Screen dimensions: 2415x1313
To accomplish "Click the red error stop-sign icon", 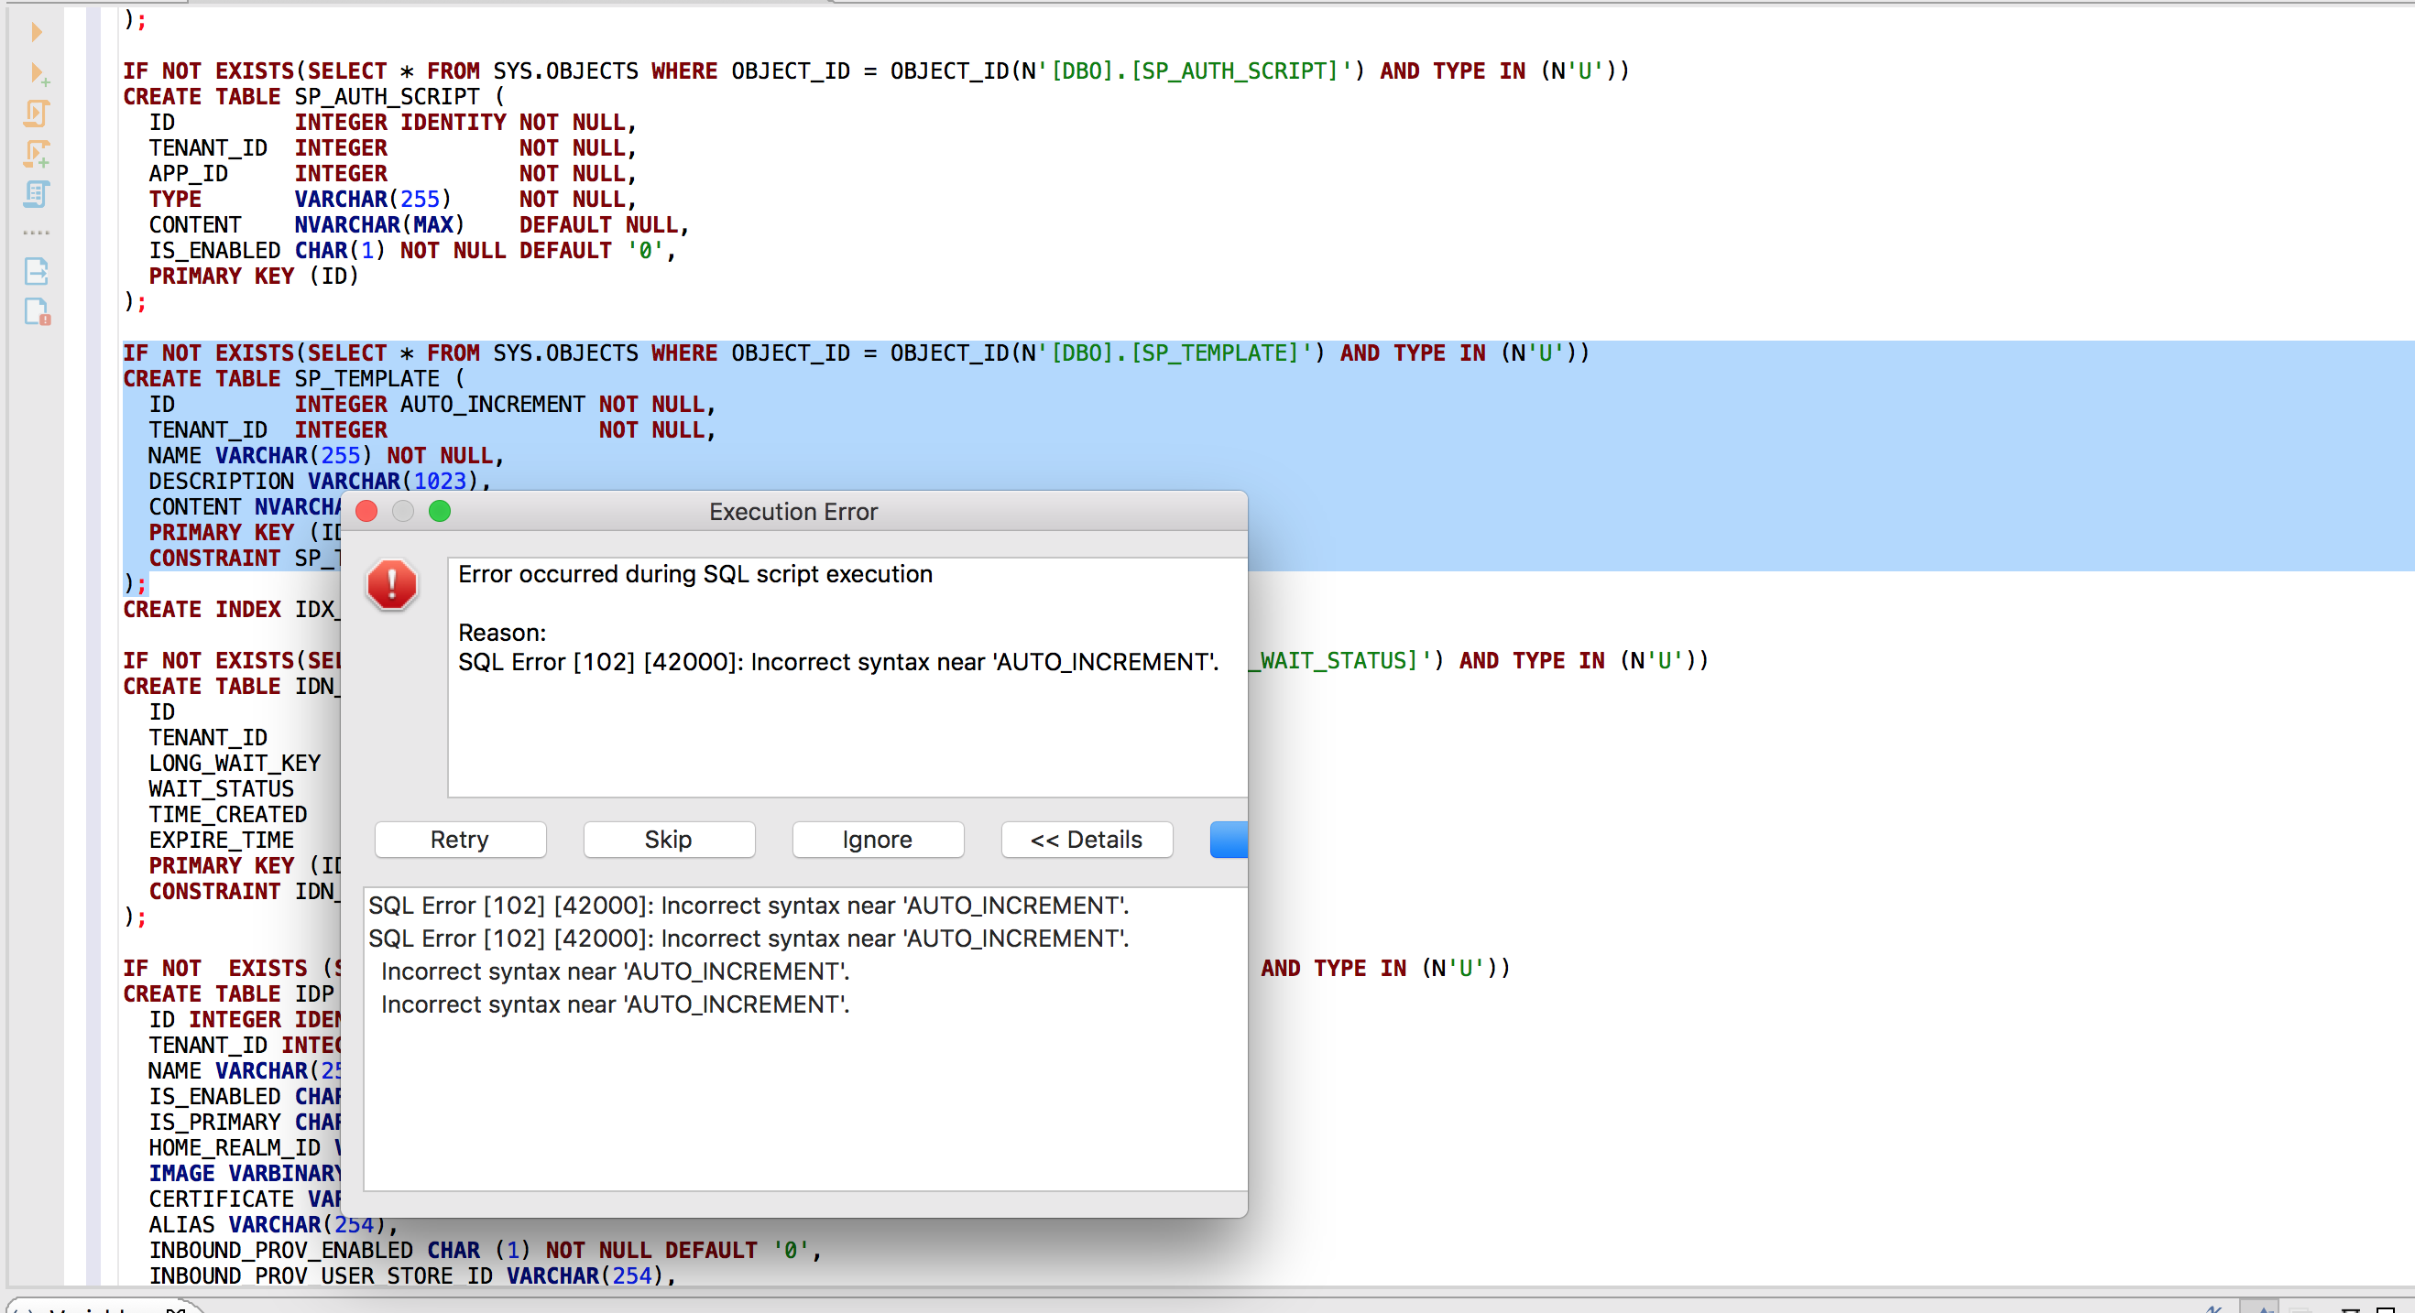I will click(x=392, y=585).
